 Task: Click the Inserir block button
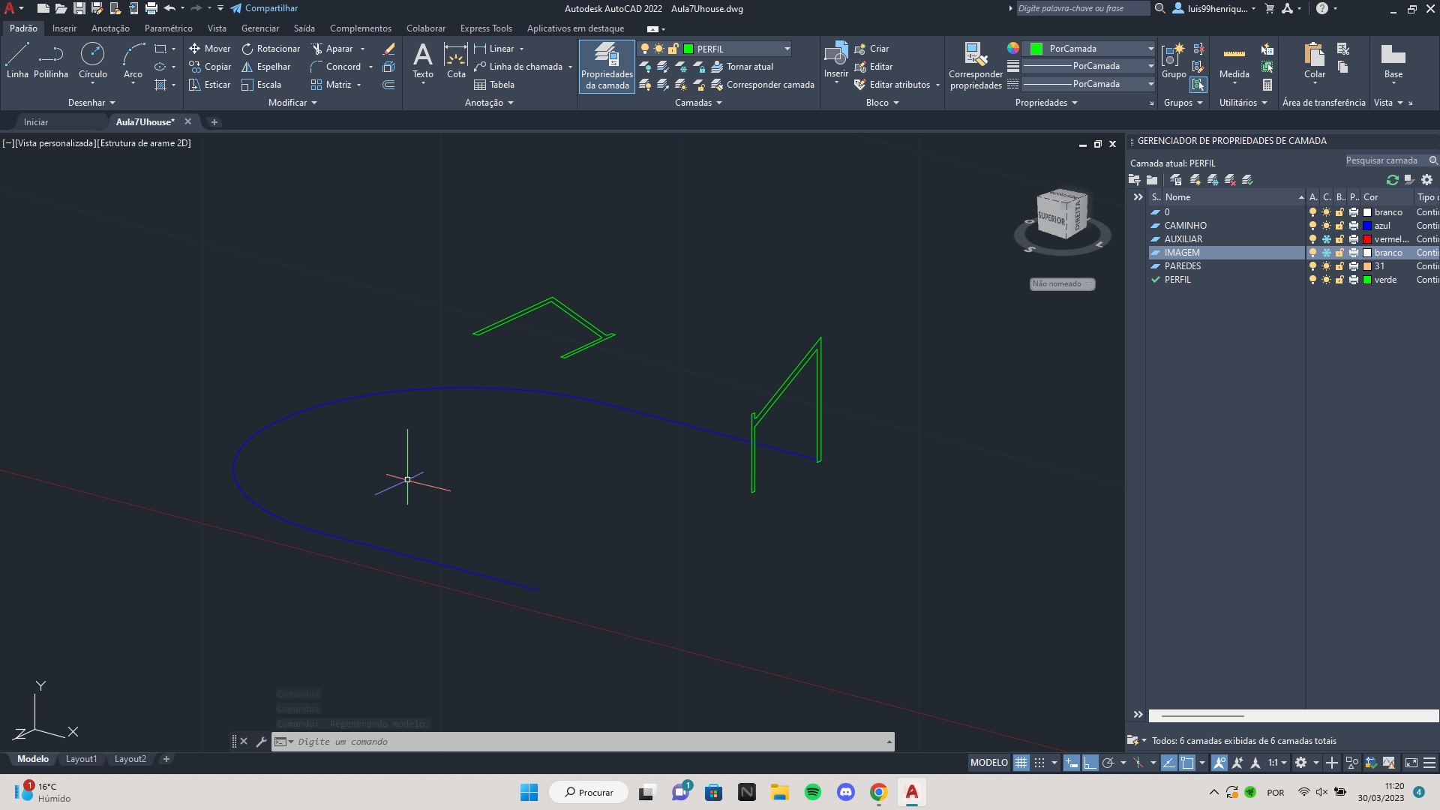[x=835, y=61]
